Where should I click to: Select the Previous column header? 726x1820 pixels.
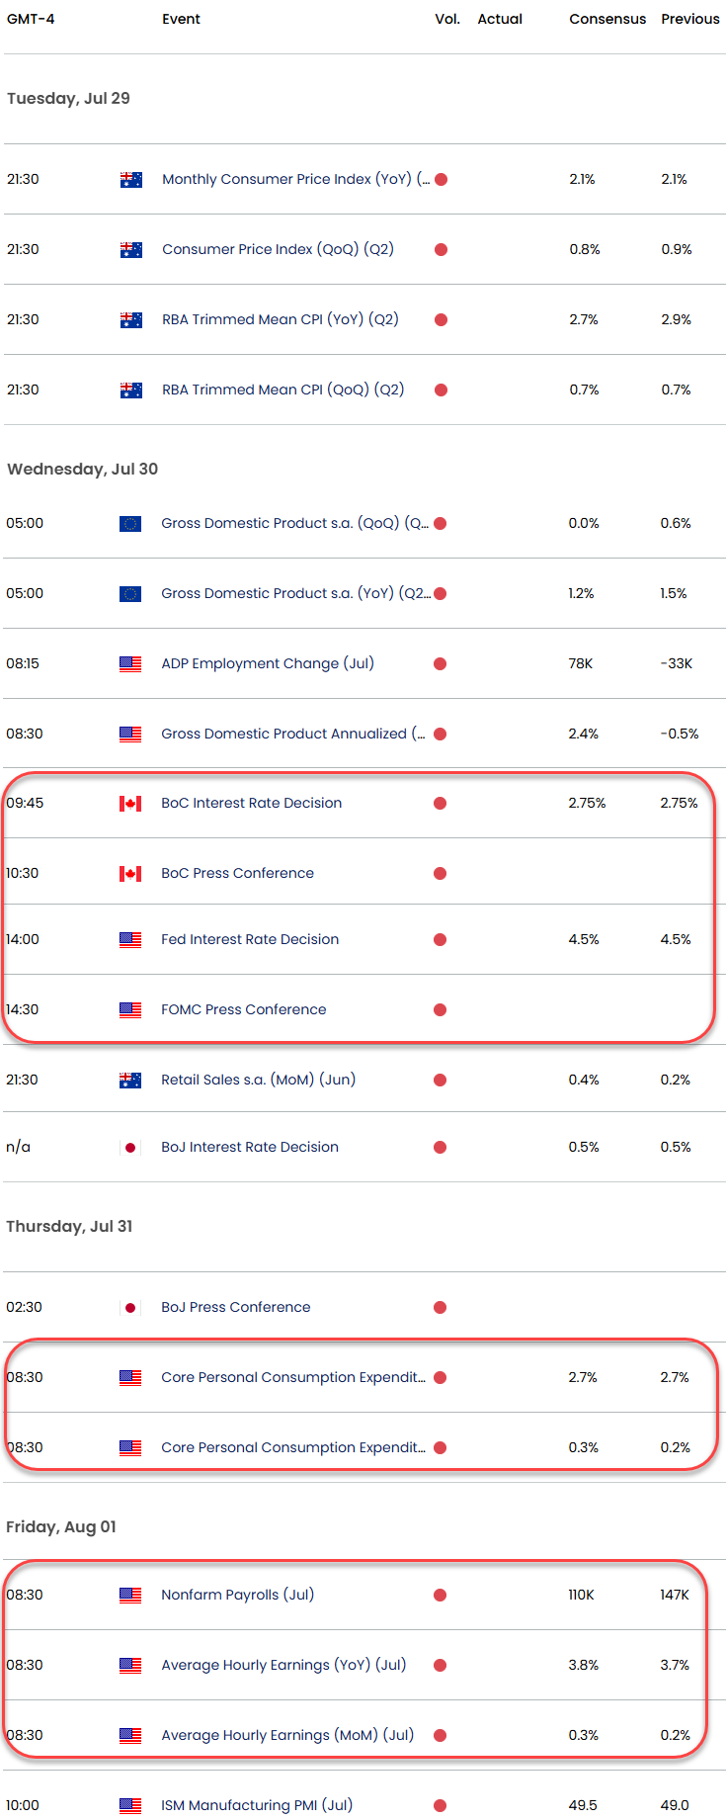pyautogui.click(x=689, y=19)
